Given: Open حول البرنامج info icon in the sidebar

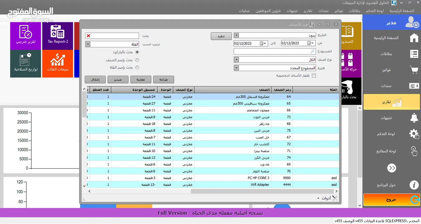Looking at the screenshot, I should pyautogui.click(x=414, y=185).
